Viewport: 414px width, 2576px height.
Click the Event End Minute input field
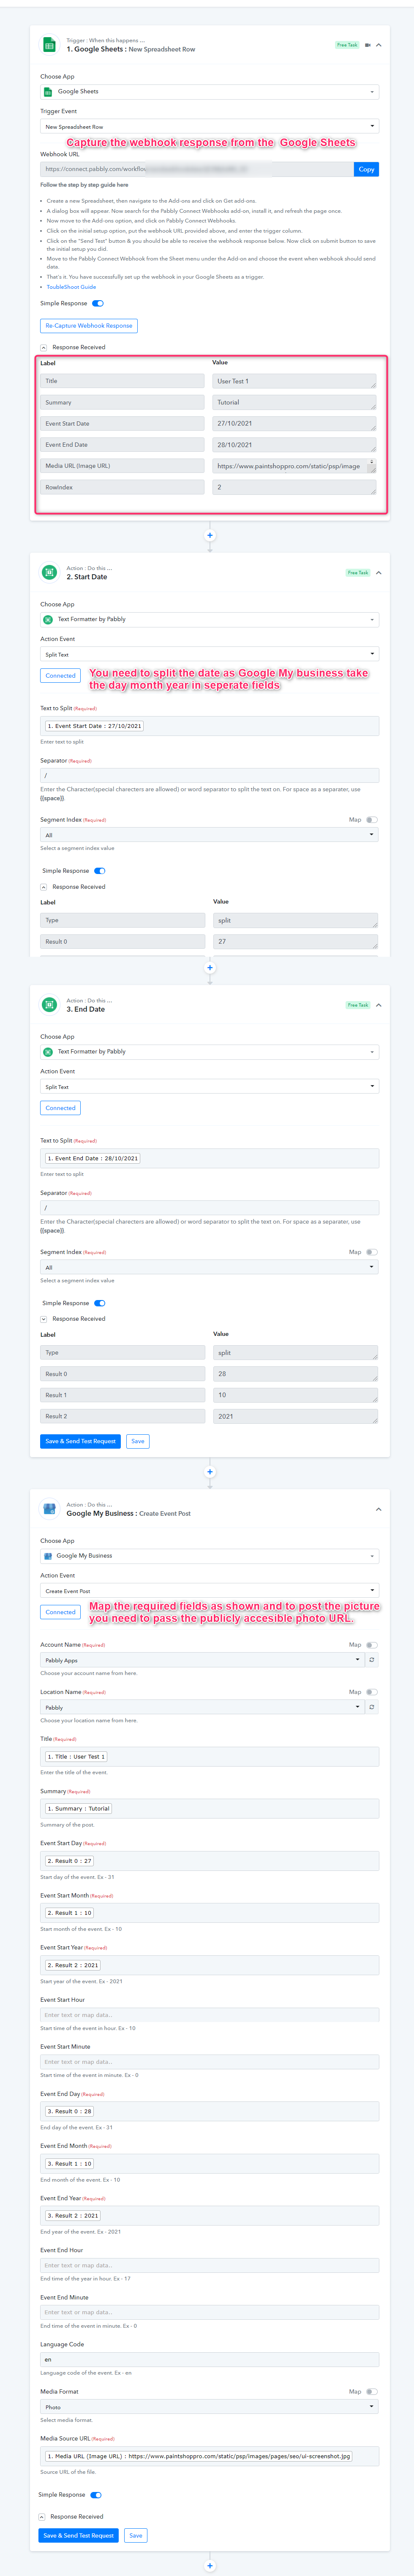click(x=209, y=2312)
